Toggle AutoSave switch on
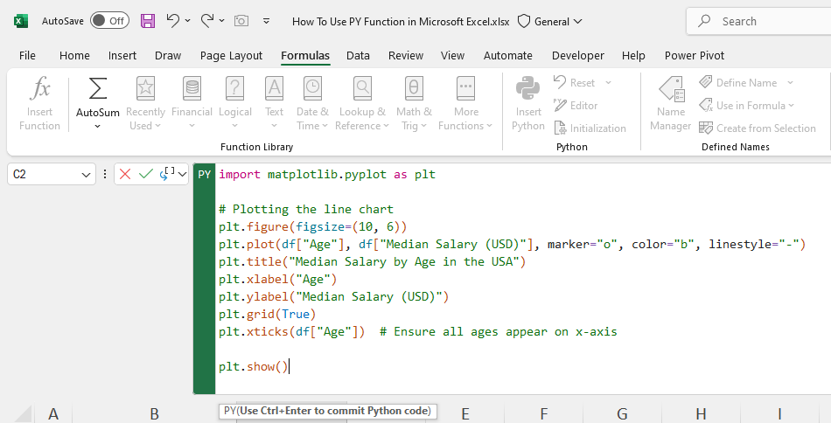 point(109,21)
